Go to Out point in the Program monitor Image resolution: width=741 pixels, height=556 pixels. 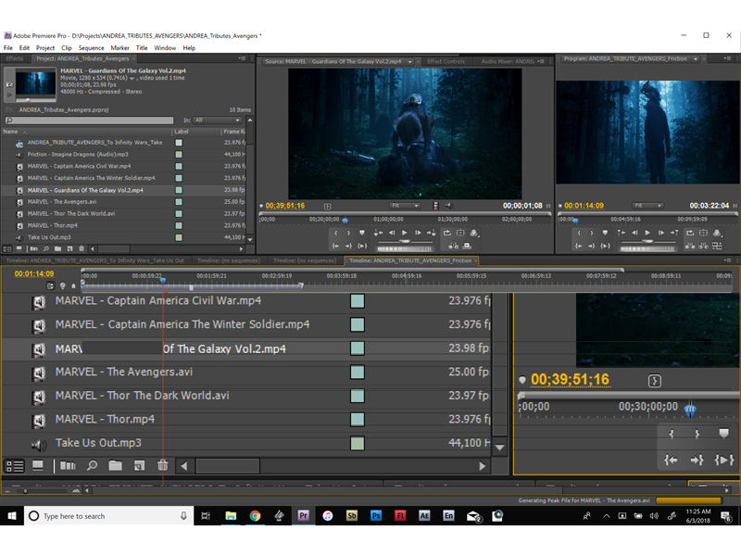click(x=592, y=246)
